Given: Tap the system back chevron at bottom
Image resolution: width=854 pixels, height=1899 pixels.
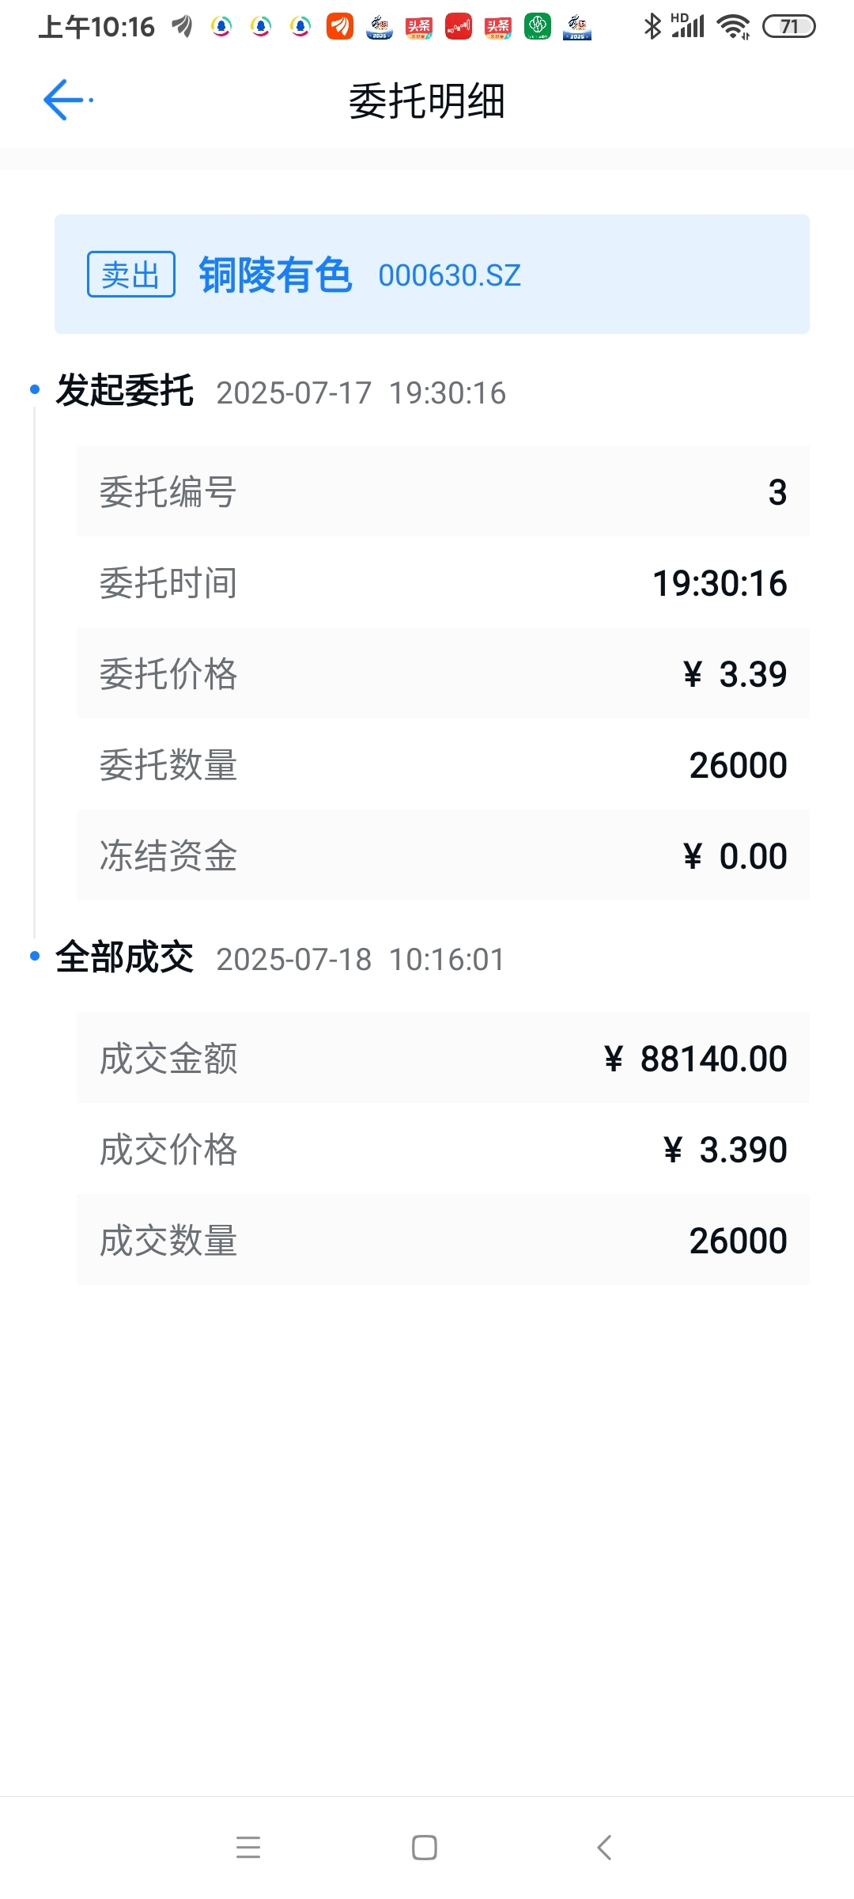Looking at the screenshot, I should (604, 1848).
